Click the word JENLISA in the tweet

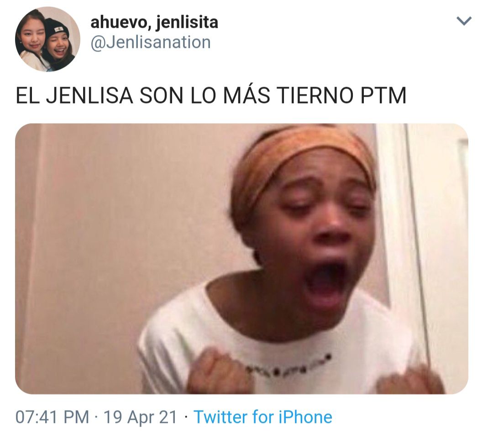(89, 95)
